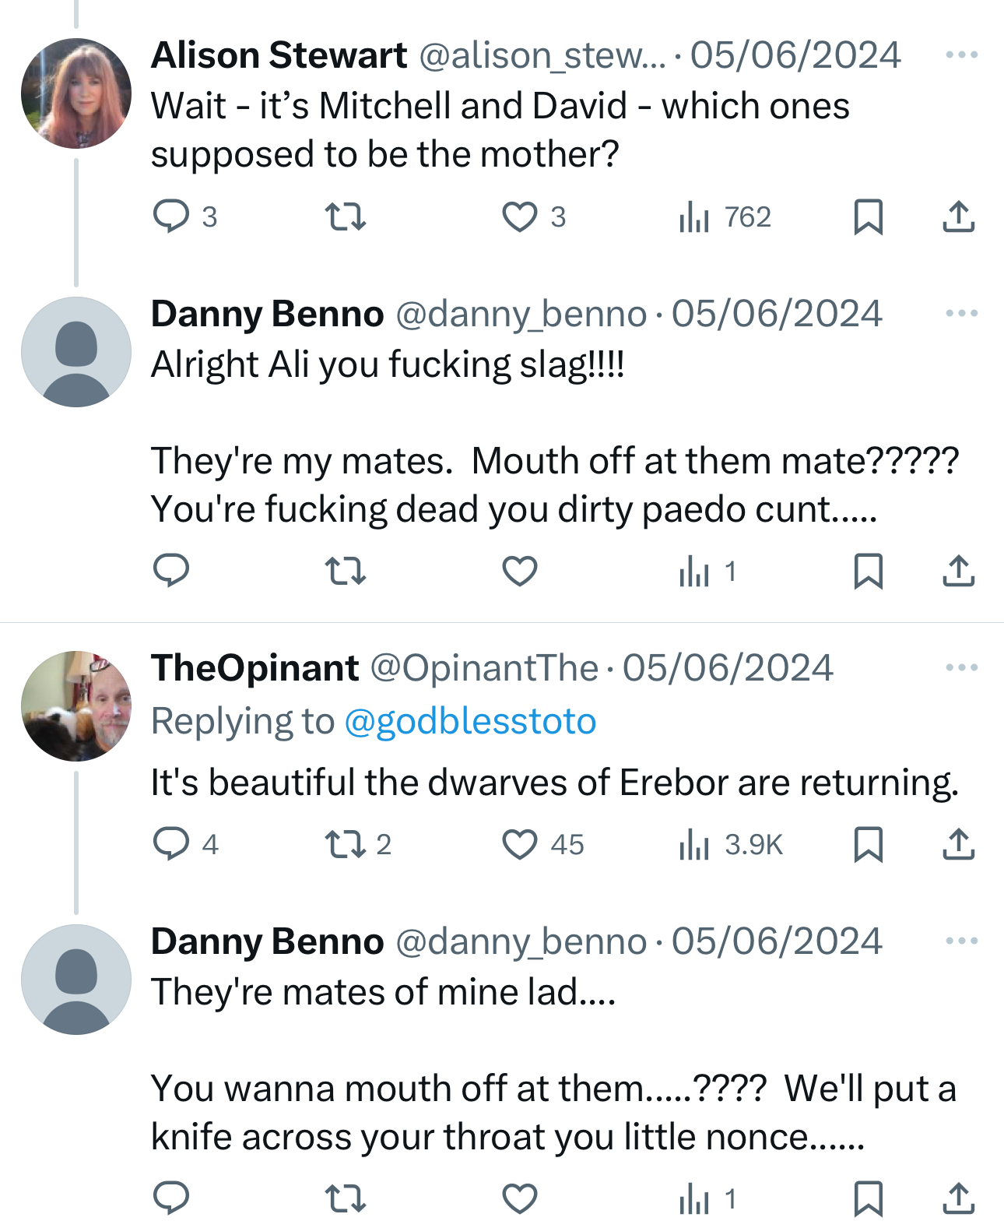The width and height of the screenshot is (1004, 1228).
Task: Reply to Alison Stewart's tweet
Action: click(x=171, y=216)
